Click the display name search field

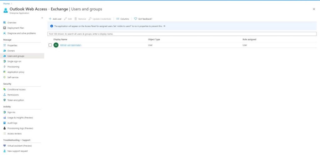[182, 34]
